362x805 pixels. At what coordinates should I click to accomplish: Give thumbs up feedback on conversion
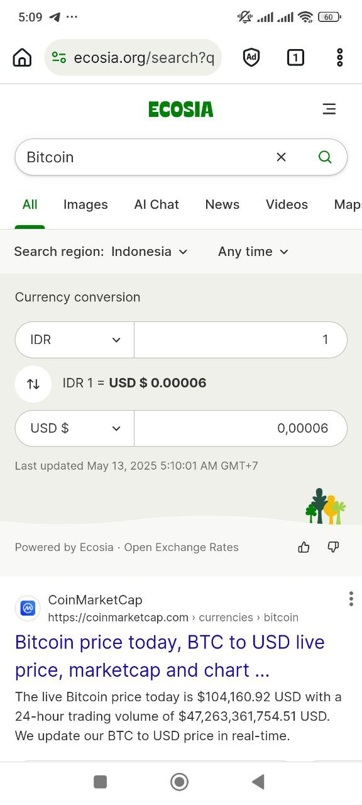pyautogui.click(x=304, y=547)
